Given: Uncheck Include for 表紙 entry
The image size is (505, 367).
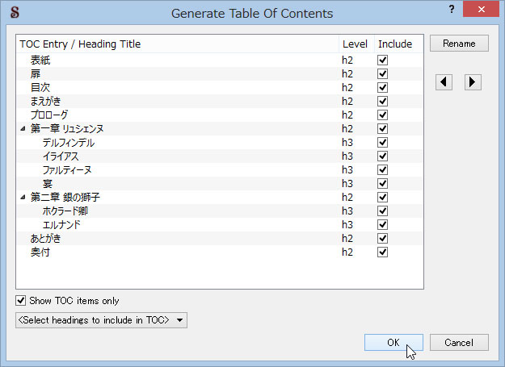Looking at the screenshot, I should 382,60.
